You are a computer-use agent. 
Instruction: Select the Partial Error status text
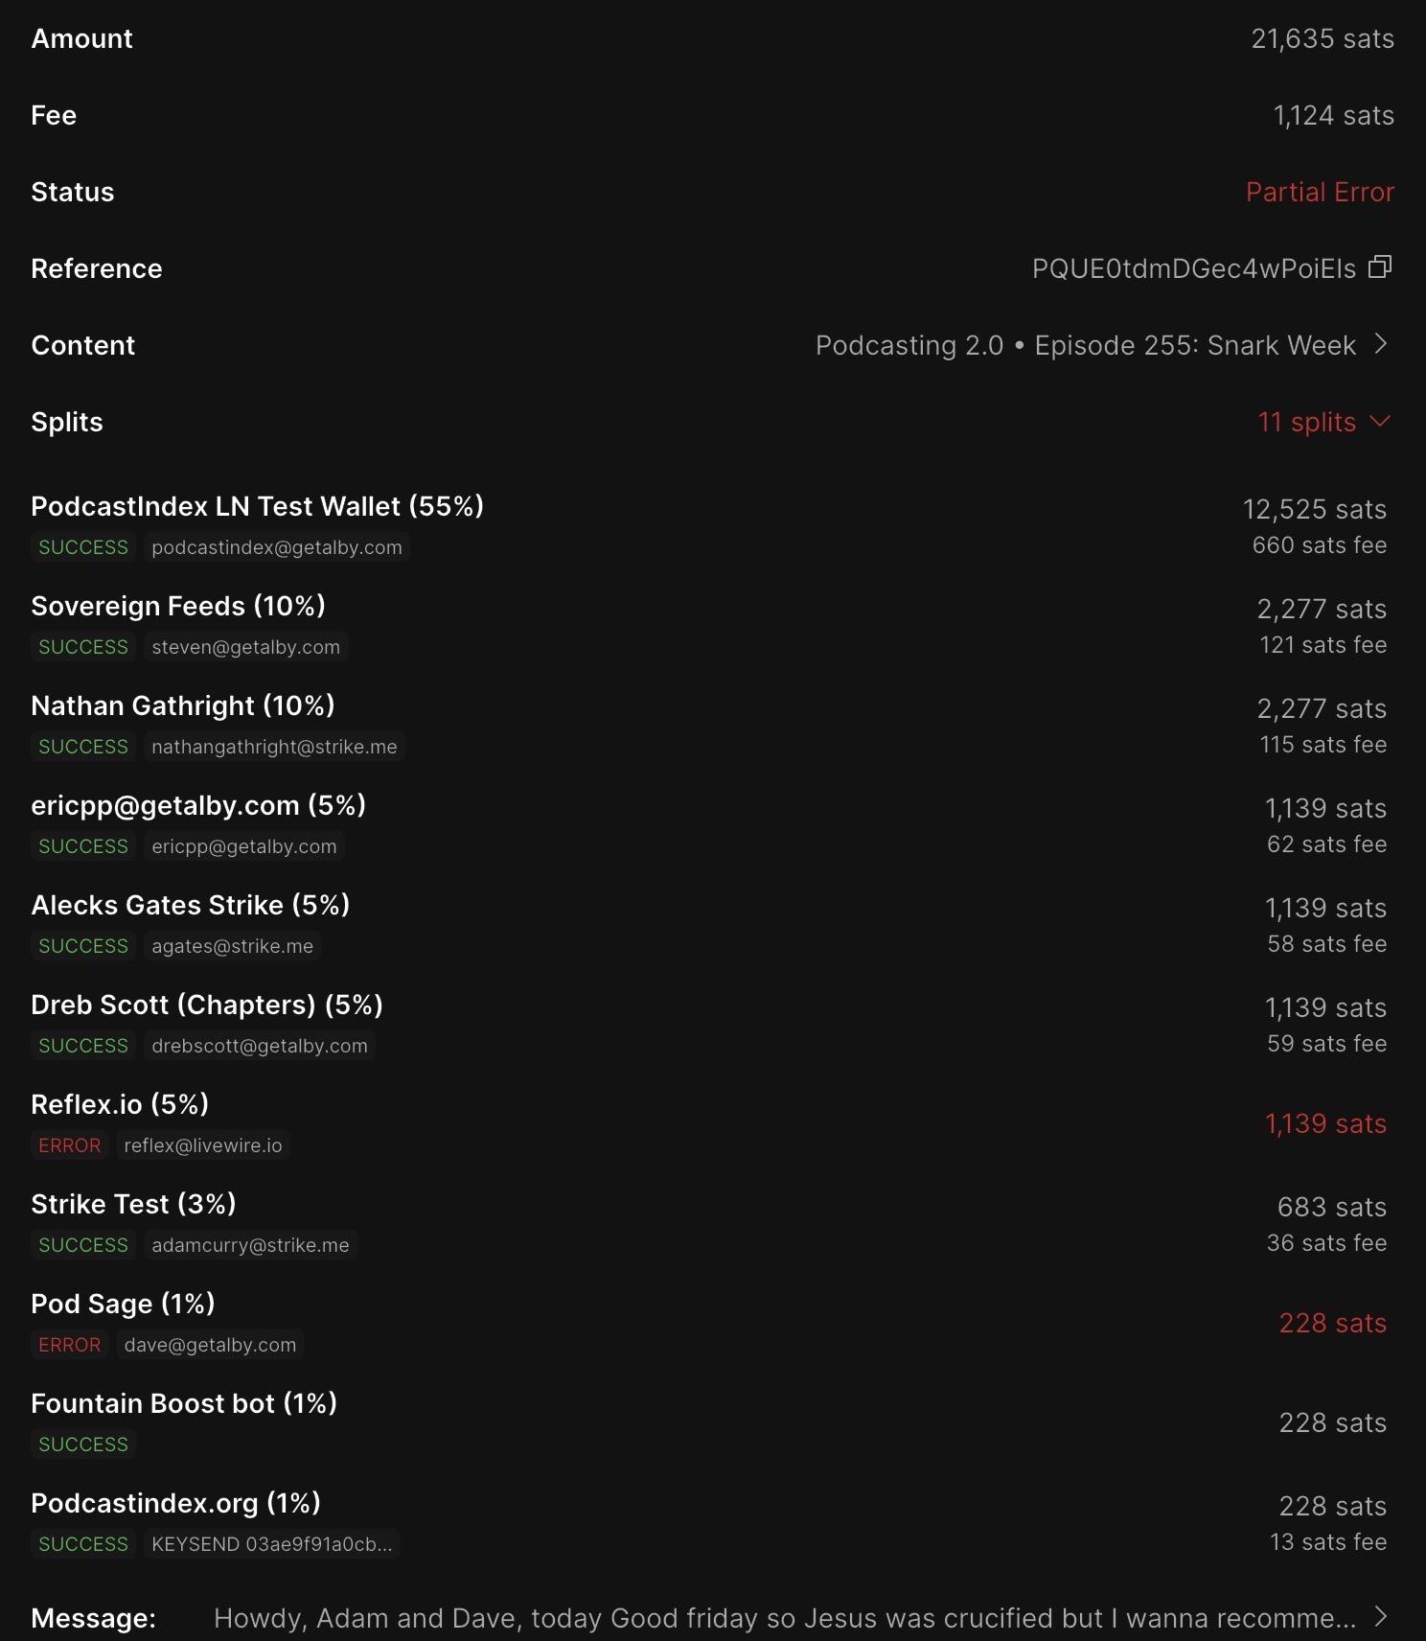tap(1320, 192)
